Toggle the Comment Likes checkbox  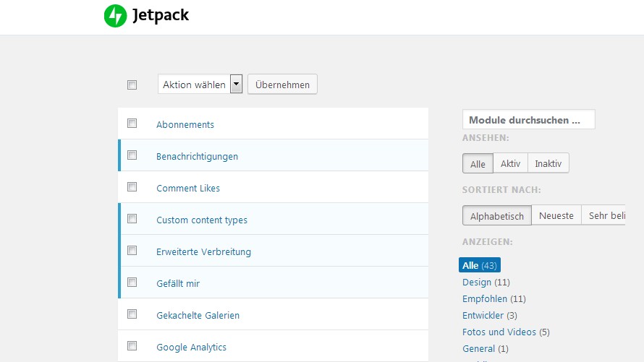tap(132, 187)
